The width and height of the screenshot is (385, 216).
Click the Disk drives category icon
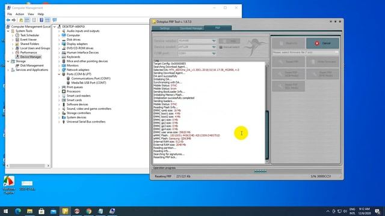point(64,40)
